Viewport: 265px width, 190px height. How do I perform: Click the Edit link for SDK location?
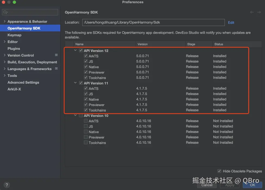(x=231, y=22)
